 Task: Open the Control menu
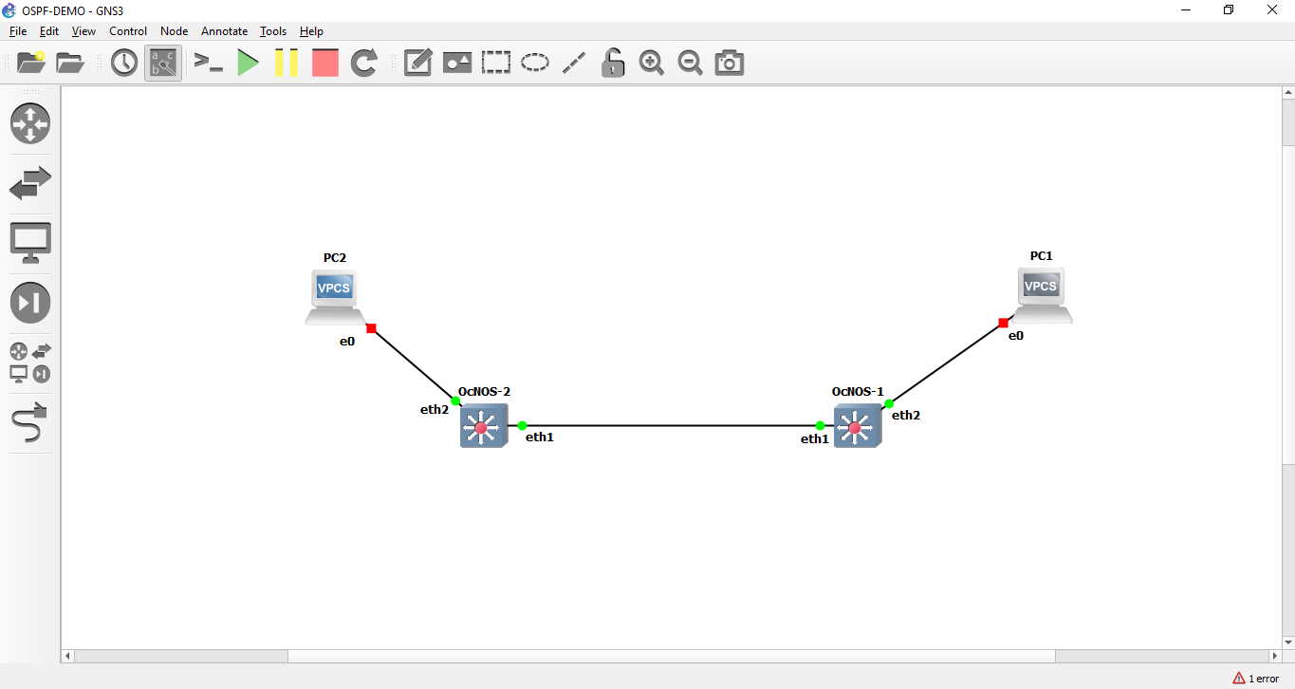[x=128, y=31]
